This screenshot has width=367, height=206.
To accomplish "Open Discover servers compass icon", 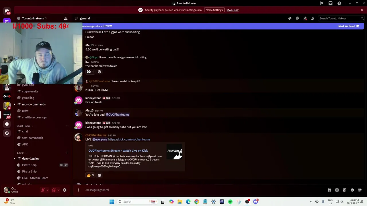I will click(7, 133).
